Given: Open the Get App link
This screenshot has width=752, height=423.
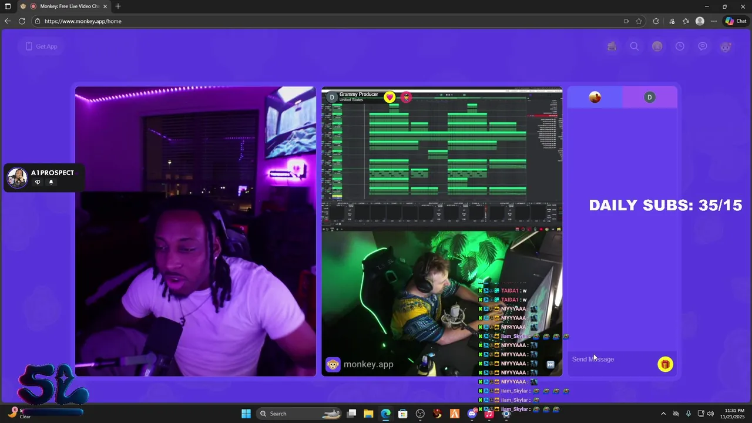Looking at the screenshot, I should coord(41,46).
